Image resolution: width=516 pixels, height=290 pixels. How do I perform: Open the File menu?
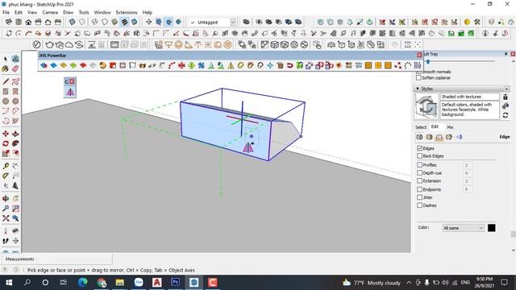tap(6, 12)
